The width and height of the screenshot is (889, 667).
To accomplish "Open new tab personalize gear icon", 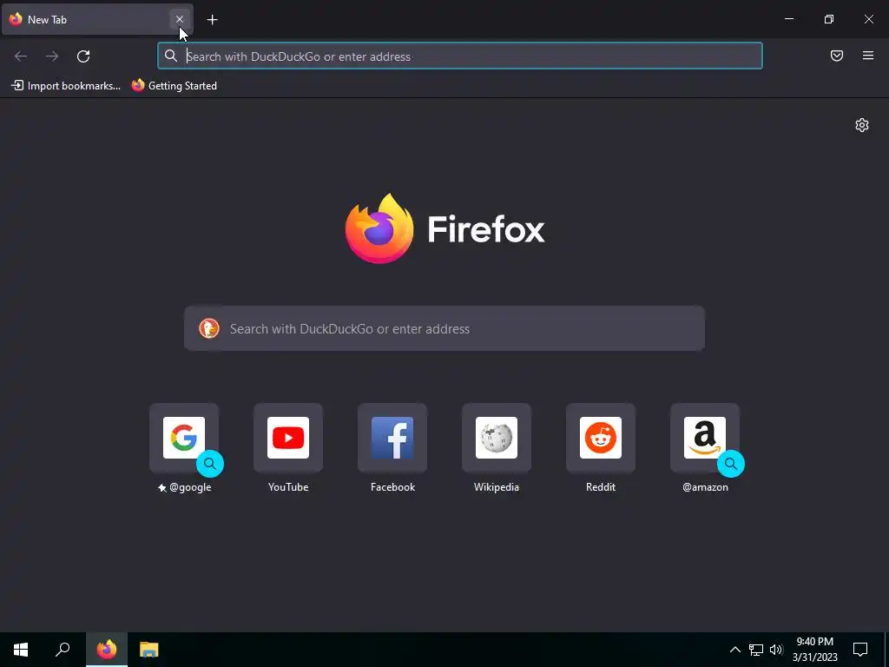I will [862, 125].
